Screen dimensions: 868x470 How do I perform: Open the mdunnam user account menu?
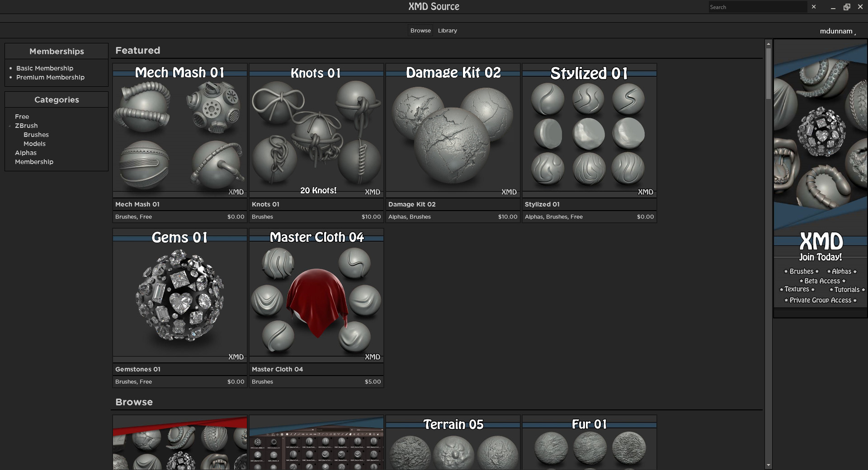[838, 31]
